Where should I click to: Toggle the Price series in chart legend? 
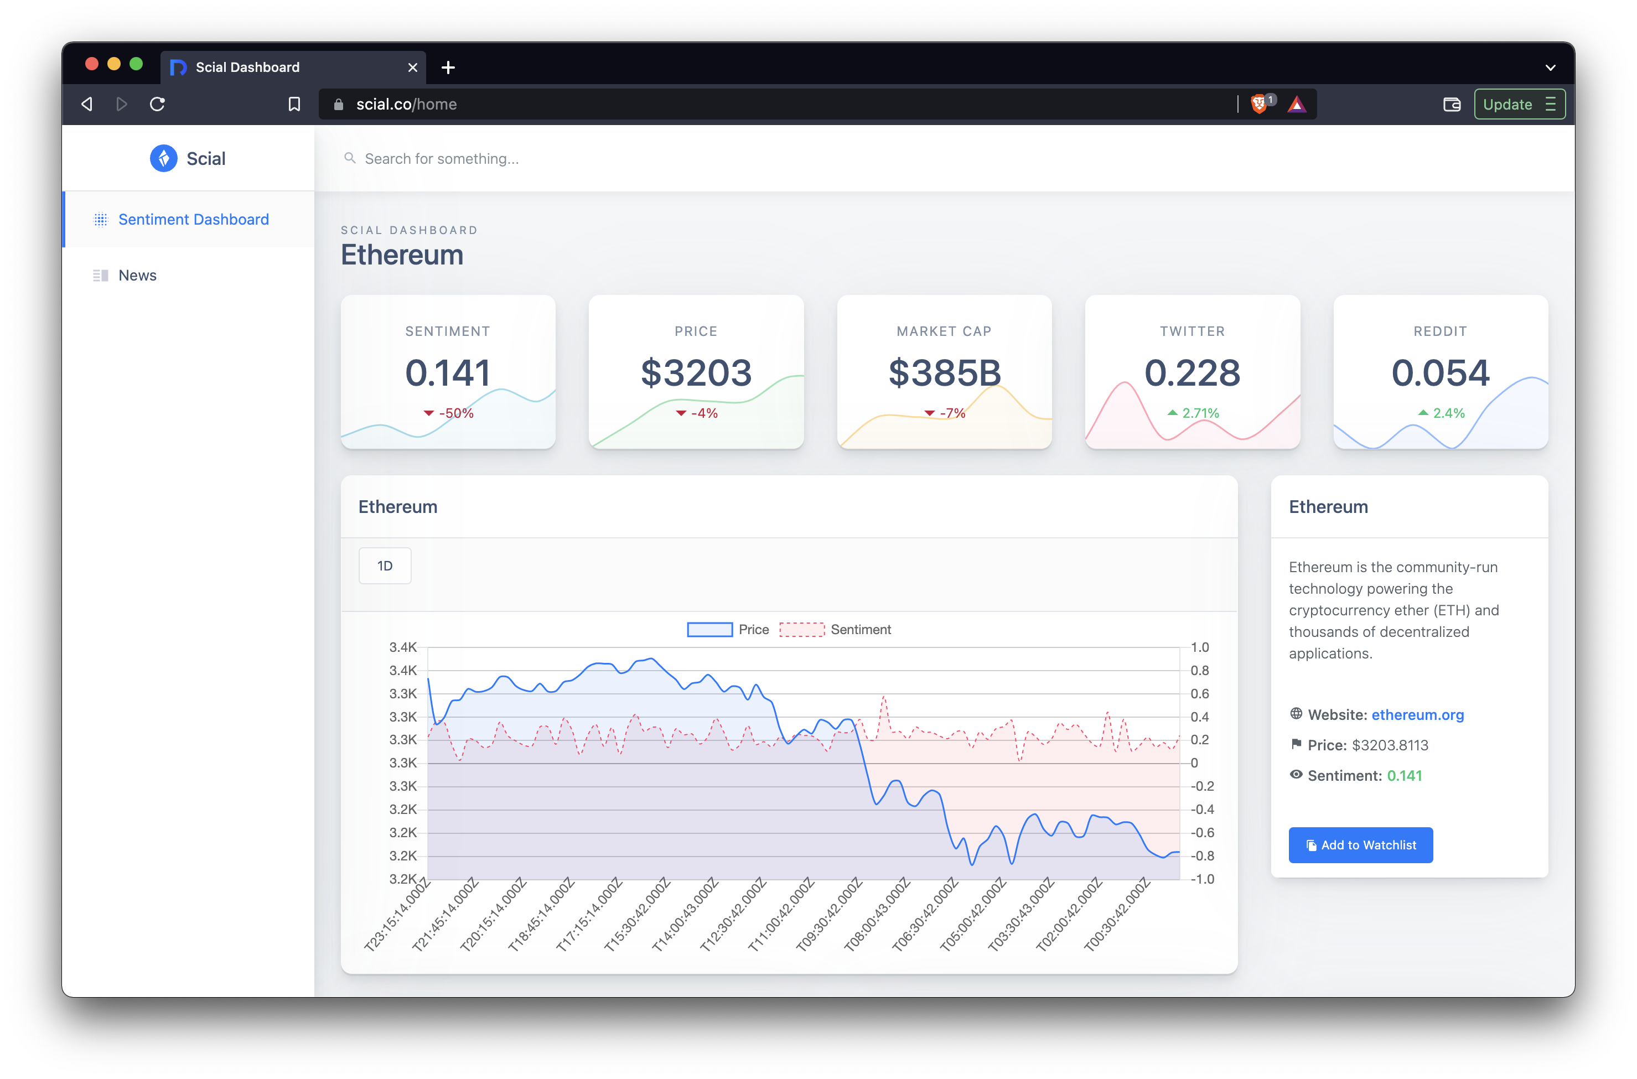728,630
